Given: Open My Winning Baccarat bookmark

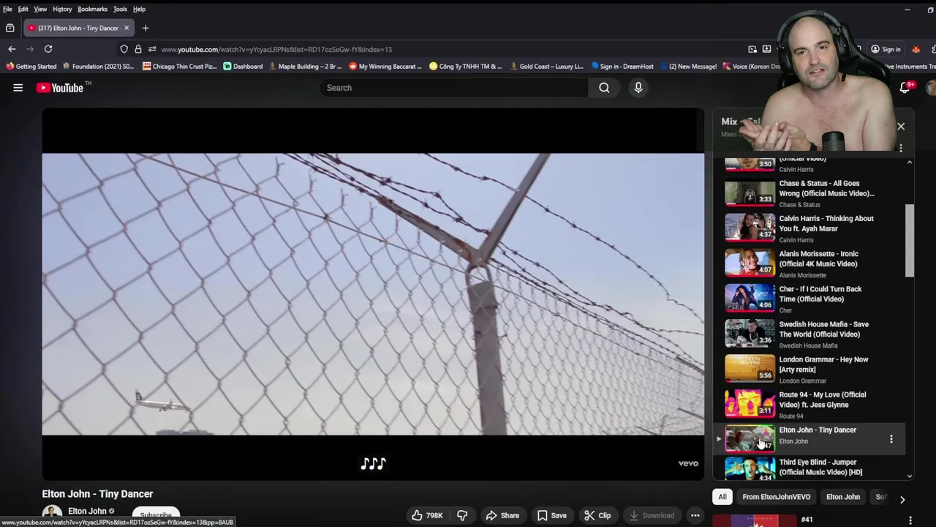Looking at the screenshot, I should tap(385, 67).
